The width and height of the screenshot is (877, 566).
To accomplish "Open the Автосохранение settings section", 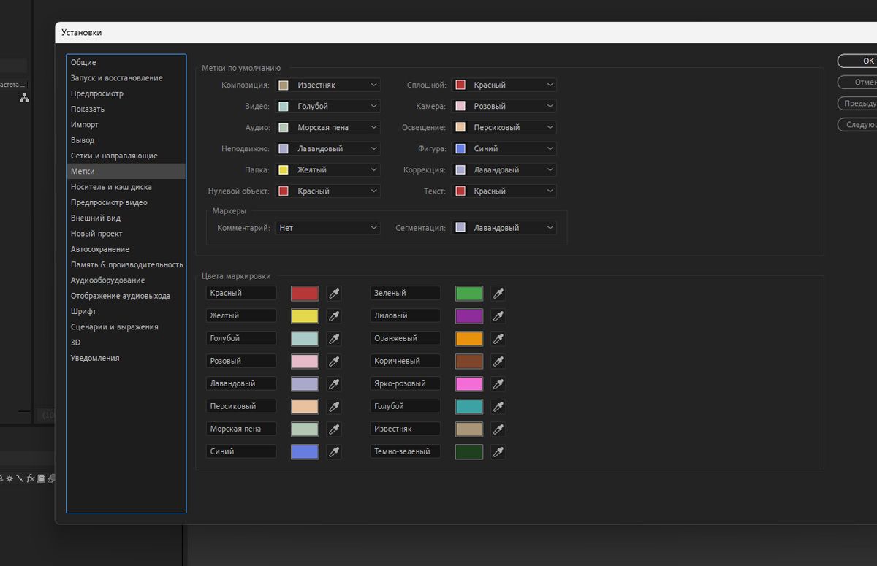I will pos(100,249).
